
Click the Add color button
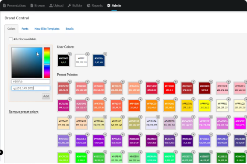46,96
